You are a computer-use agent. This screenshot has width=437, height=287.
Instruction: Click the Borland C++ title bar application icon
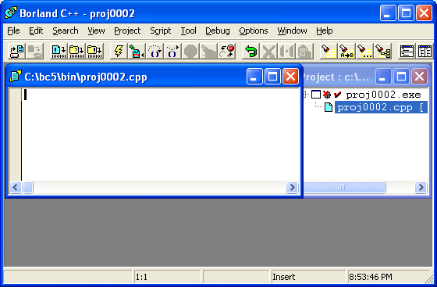coord(11,13)
